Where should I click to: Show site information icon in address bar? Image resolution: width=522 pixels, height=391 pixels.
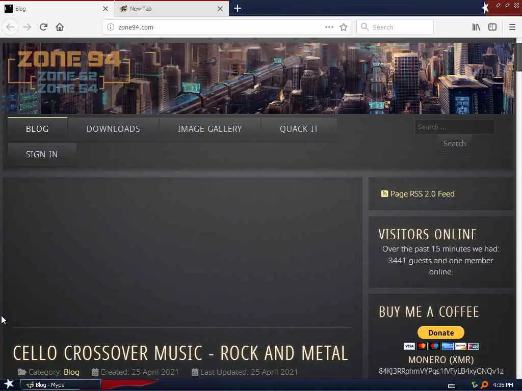click(x=111, y=27)
